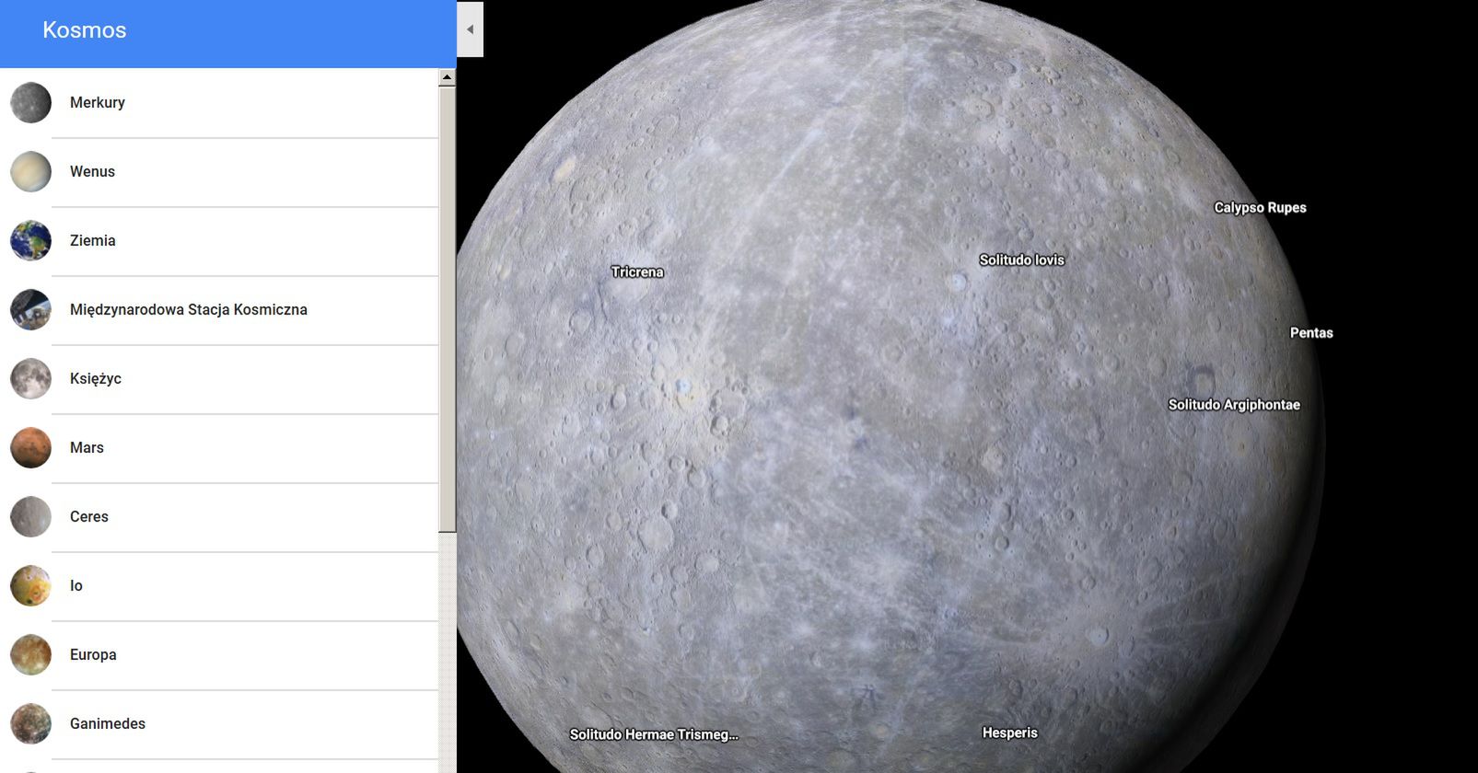Click the Europa moon thumbnail icon

click(x=30, y=654)
